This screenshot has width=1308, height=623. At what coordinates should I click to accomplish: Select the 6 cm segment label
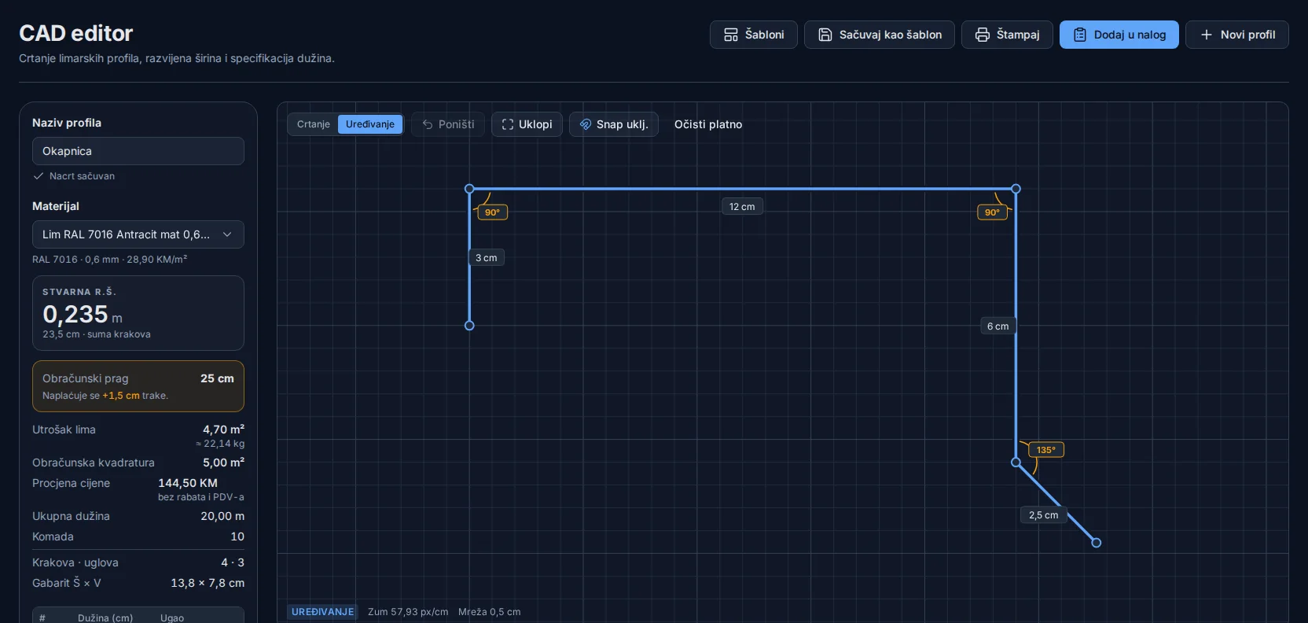click(x=998, y=326)
